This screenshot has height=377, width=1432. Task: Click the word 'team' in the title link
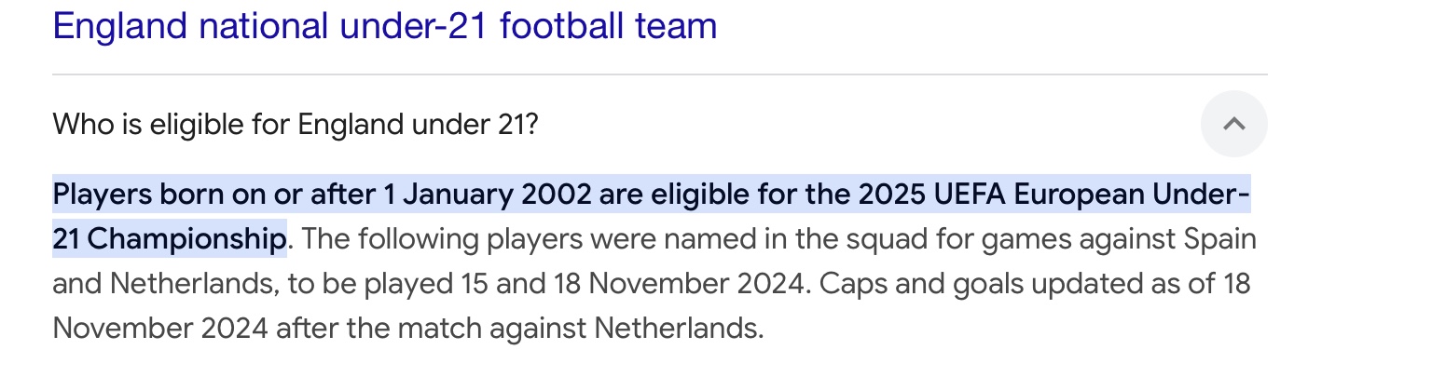676,26
